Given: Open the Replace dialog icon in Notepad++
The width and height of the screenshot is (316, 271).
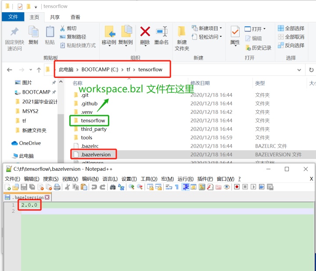Looking at the screenshot, I should [121, 187].
